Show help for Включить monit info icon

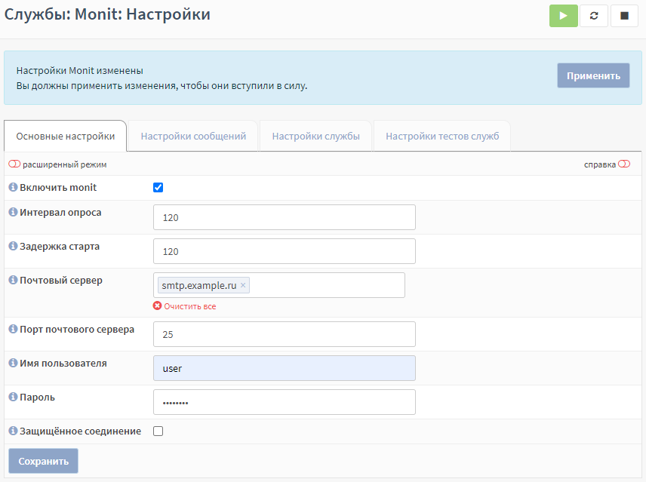click(13, 187)
